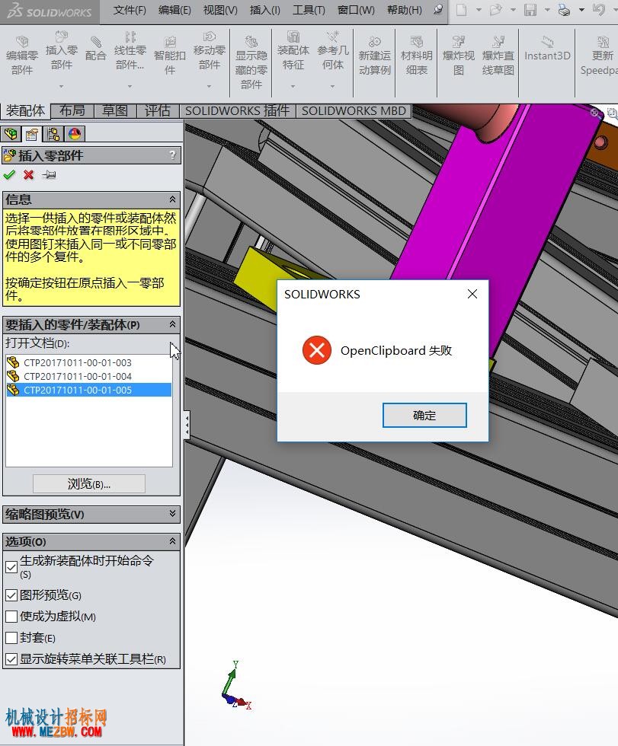The width and height of the screenshot is (618, 746).
Task: Click the Insert Components toolbar icon
Action: pyautogui.click(x=62, y=37)
